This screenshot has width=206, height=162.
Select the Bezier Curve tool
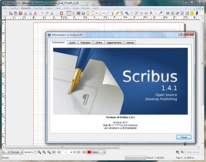pos(112,13)
